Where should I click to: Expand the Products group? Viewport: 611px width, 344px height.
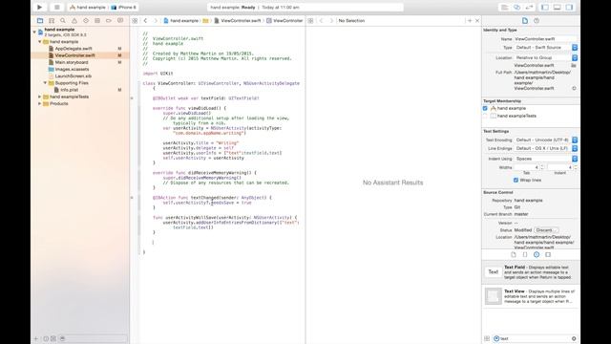click(x=40, y=104)
